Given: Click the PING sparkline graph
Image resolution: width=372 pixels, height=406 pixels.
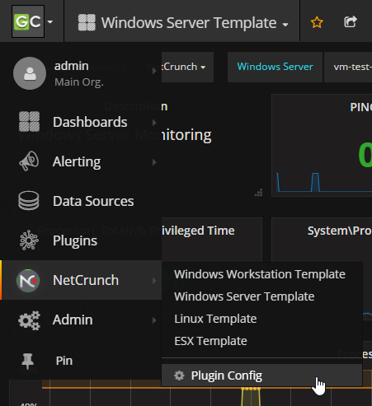Looking at the screenshot, I should click(x=324, y=182).
